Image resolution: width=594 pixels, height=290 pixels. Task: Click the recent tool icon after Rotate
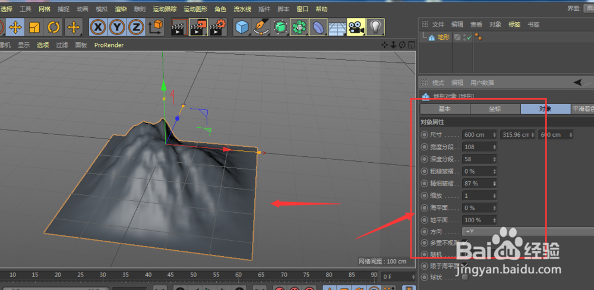[x=74, y=27]
